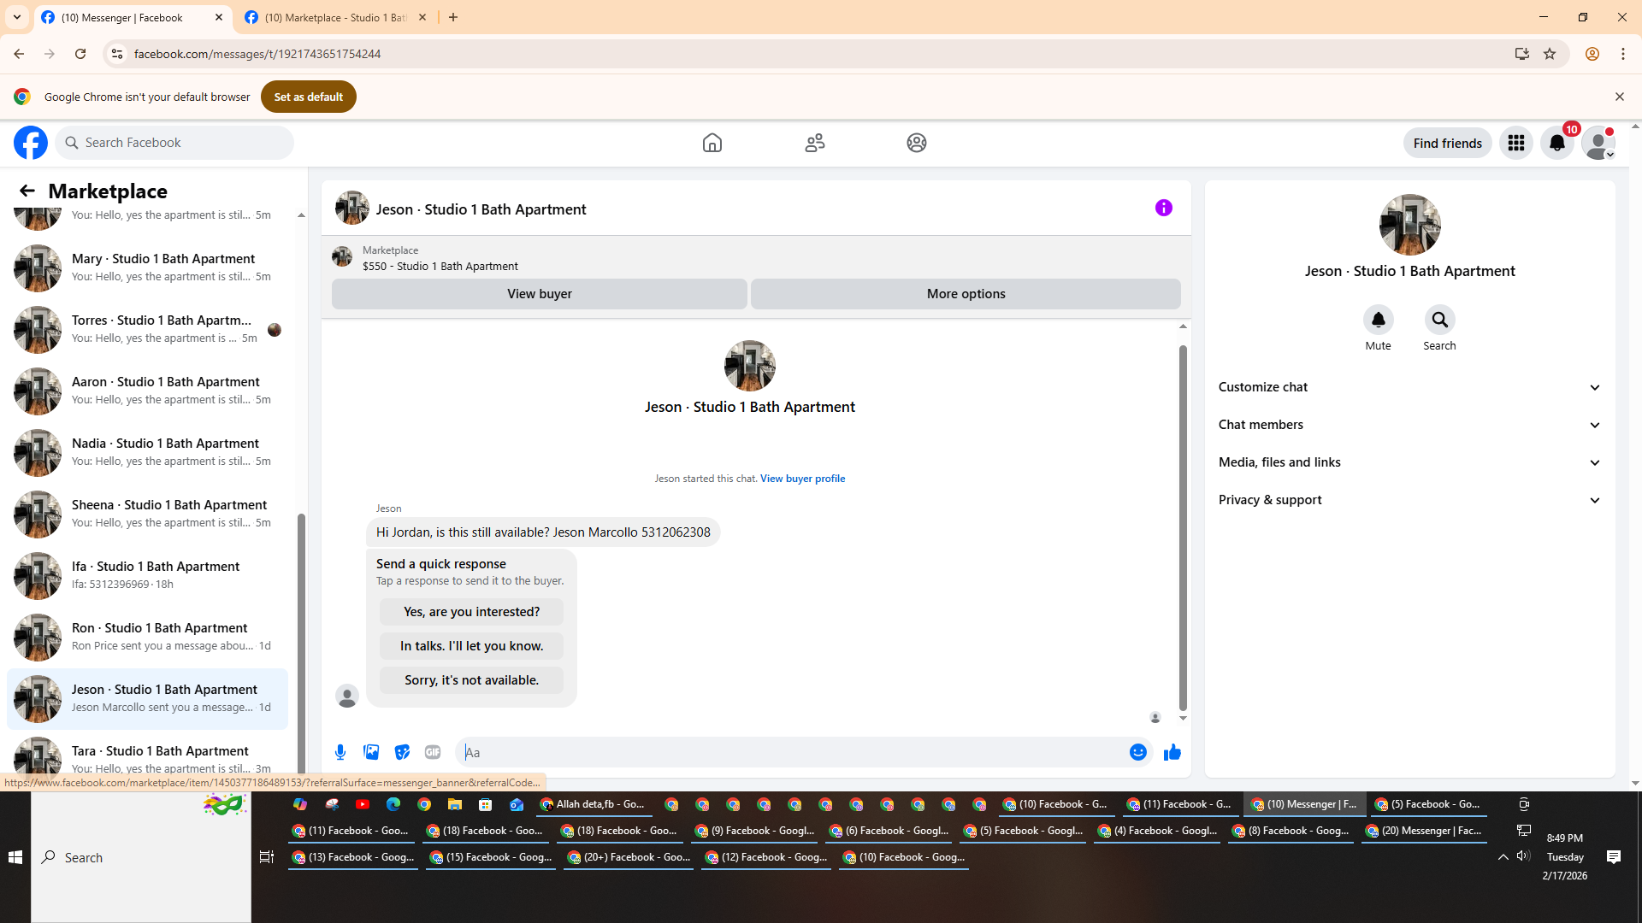Open the emoji picker in message box
Screen dimensions: 1642x923
[1137, 752]
